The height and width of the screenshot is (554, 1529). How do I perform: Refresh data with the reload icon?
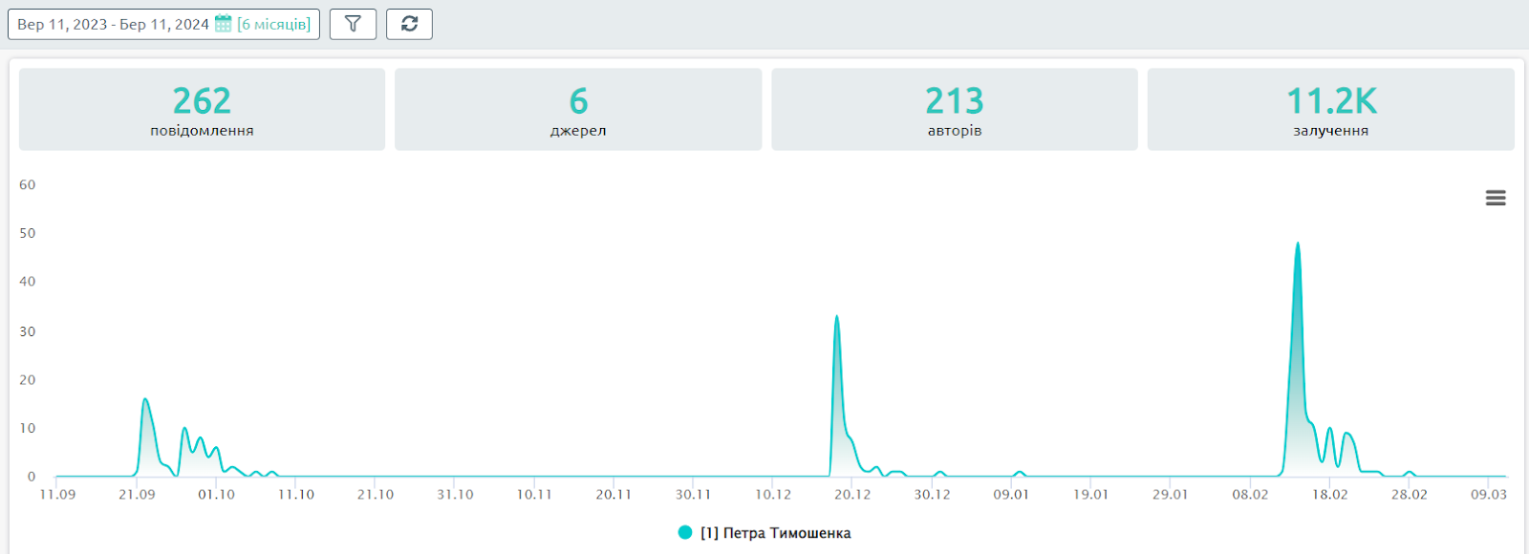pyautogui.click(x=409, y=24)
